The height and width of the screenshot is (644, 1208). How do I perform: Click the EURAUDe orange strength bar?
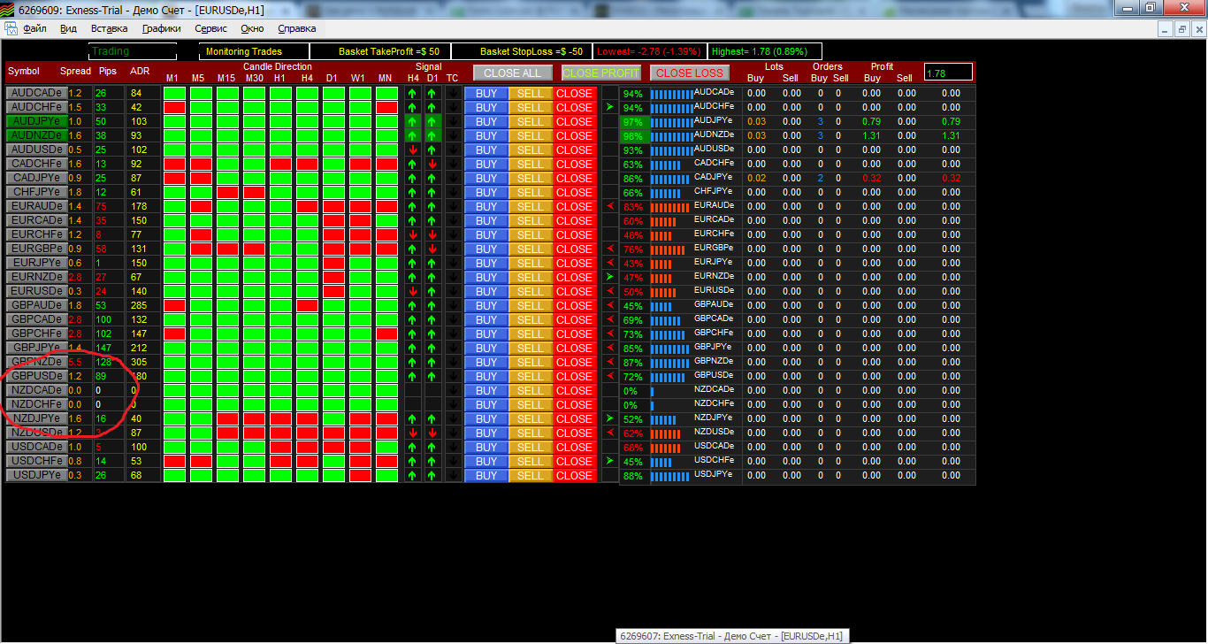click(x=669, y=206)
